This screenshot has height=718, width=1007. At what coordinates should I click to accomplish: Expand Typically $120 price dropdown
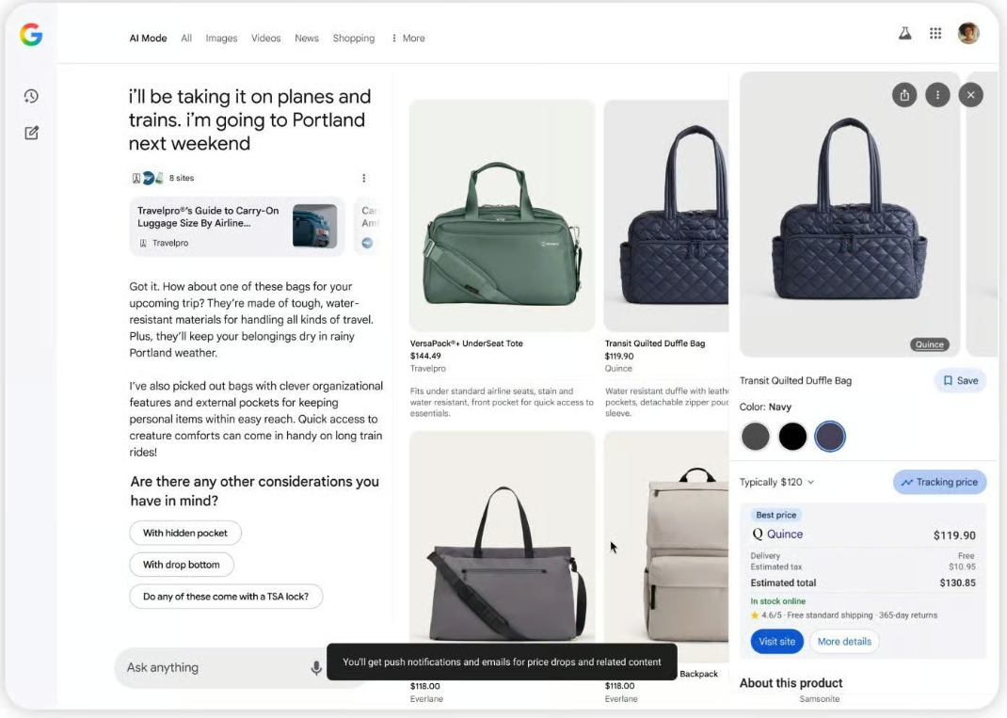[776, 483]
